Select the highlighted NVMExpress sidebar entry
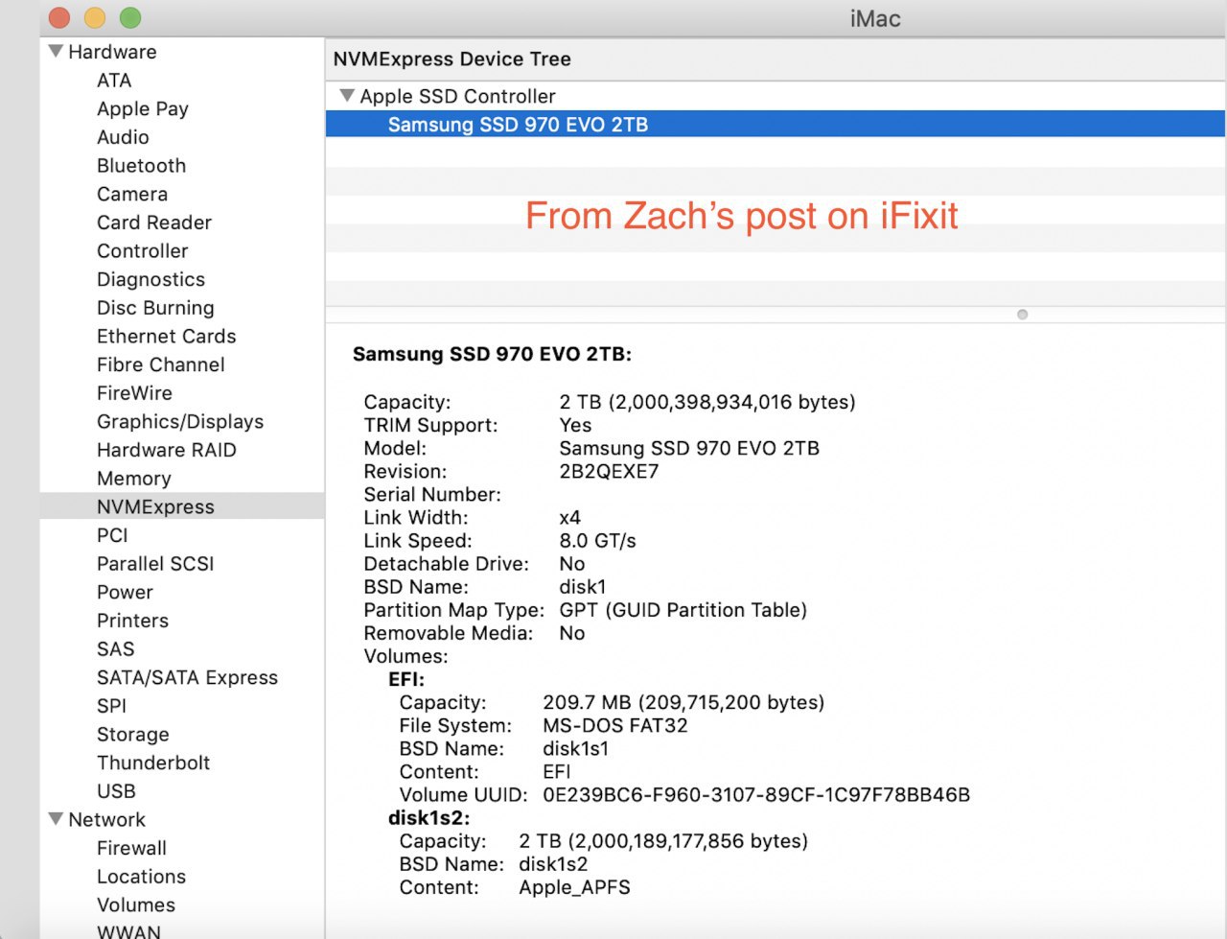This screenshot has height=939, width=1227. [182, 506]
